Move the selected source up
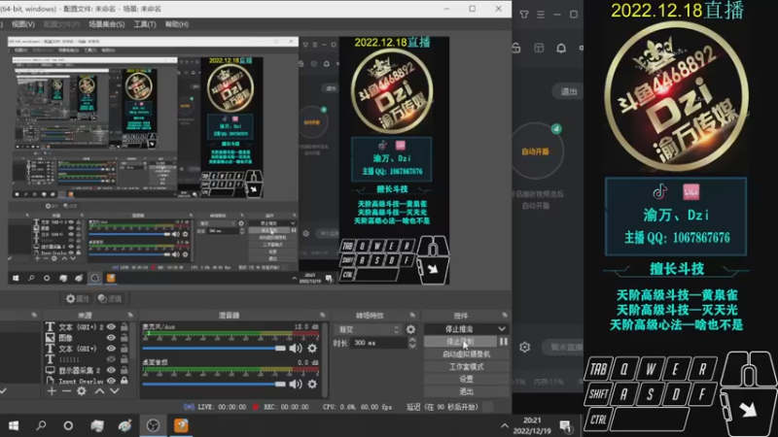Viewport: 778px width, 437px height. pos(99,391)
